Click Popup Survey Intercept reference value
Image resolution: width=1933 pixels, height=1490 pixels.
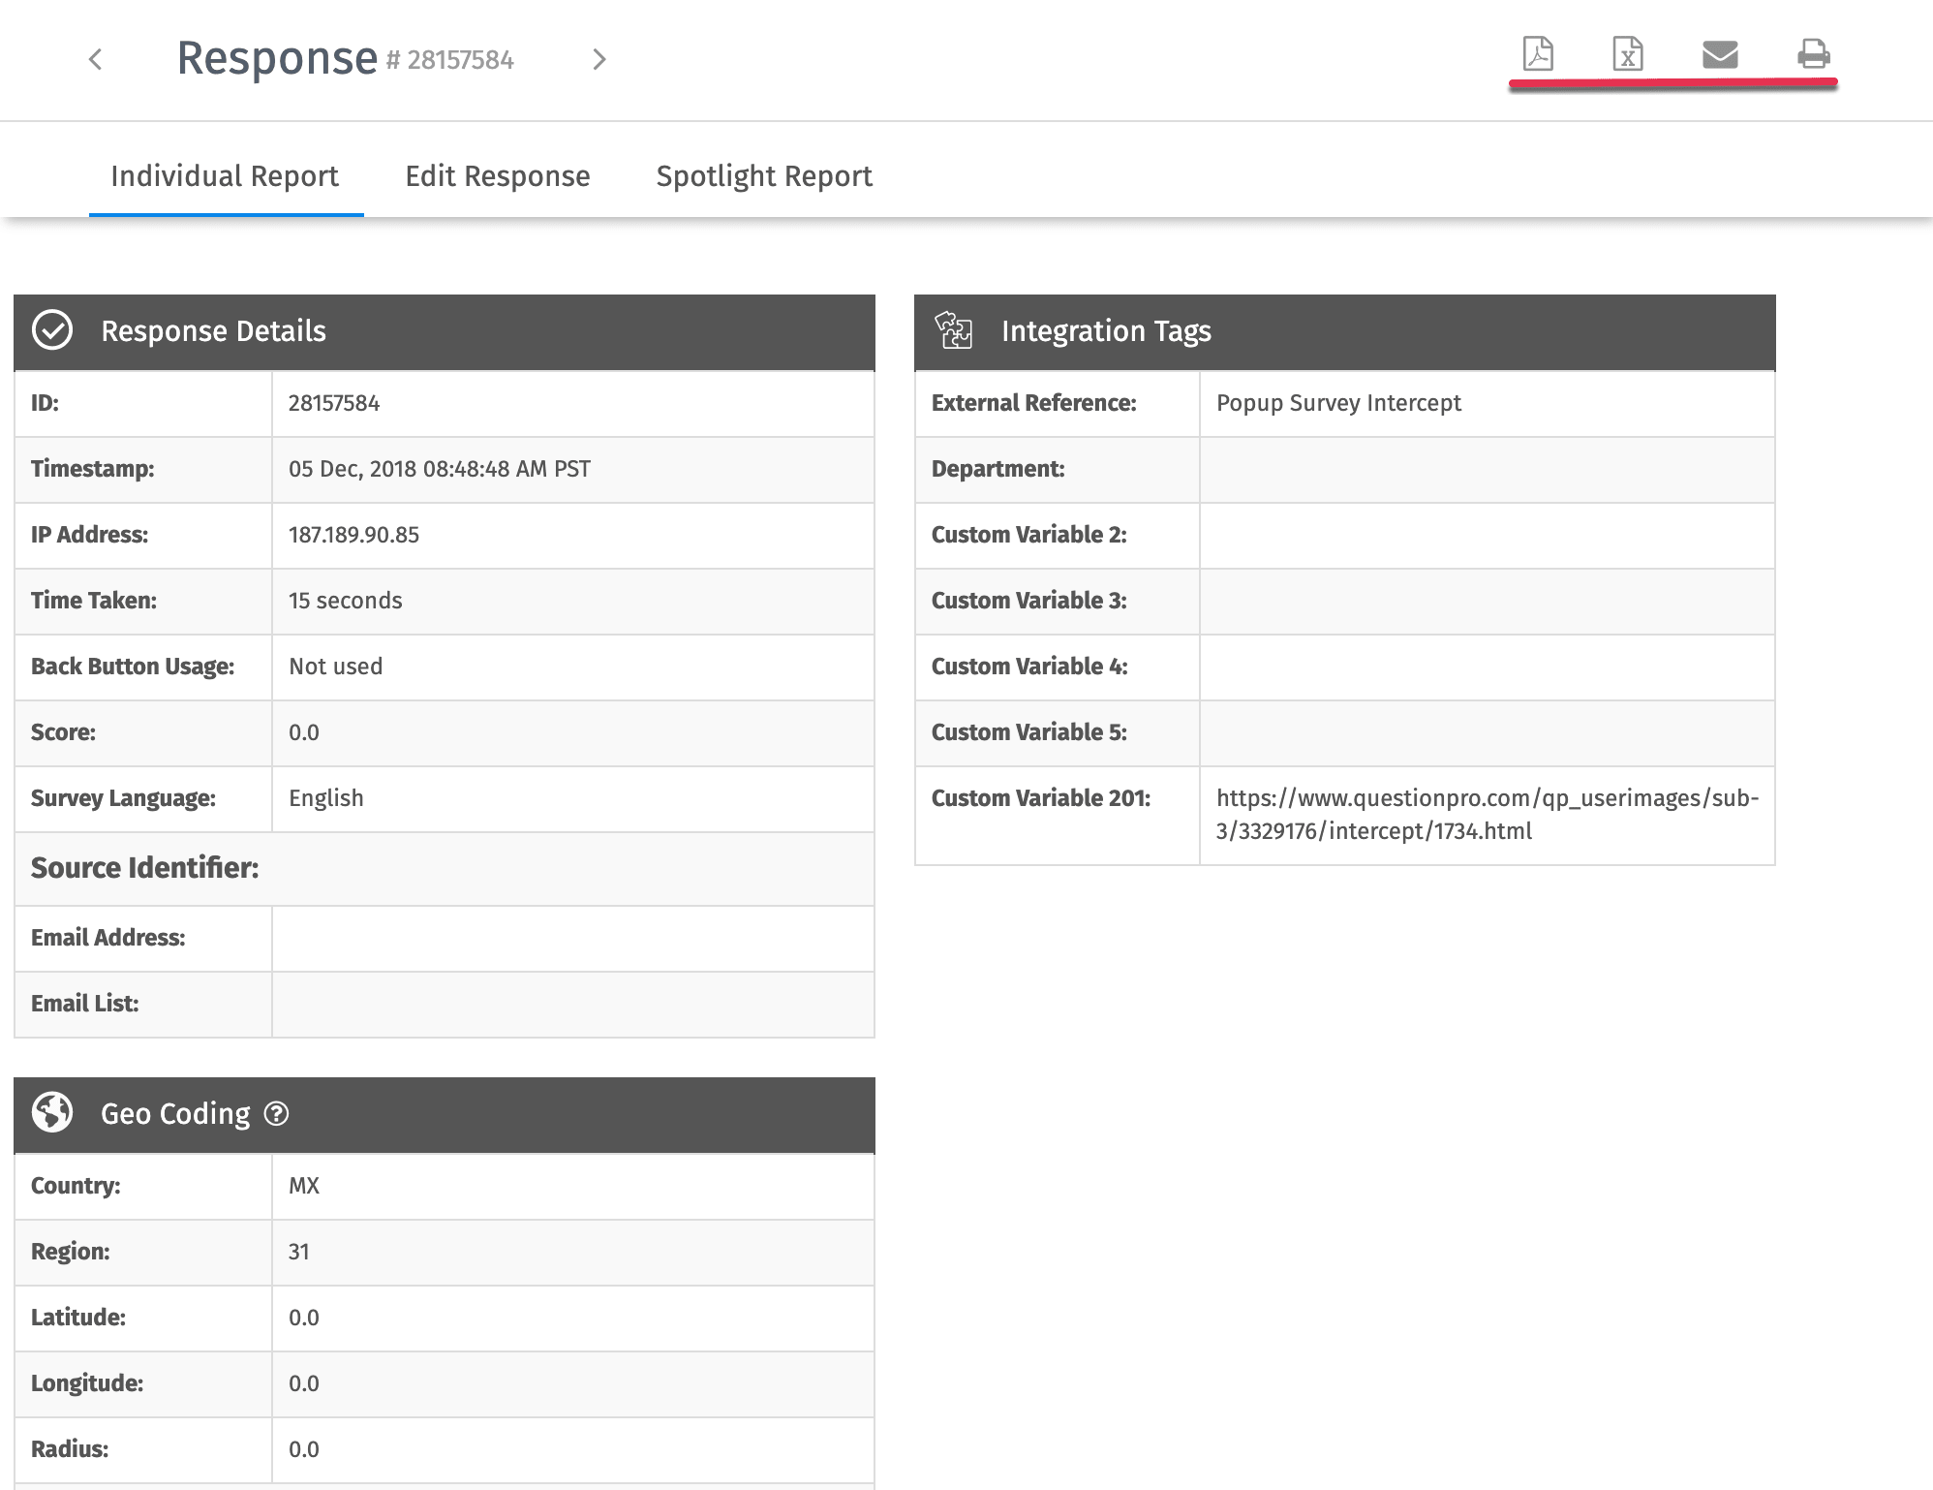1338,403
